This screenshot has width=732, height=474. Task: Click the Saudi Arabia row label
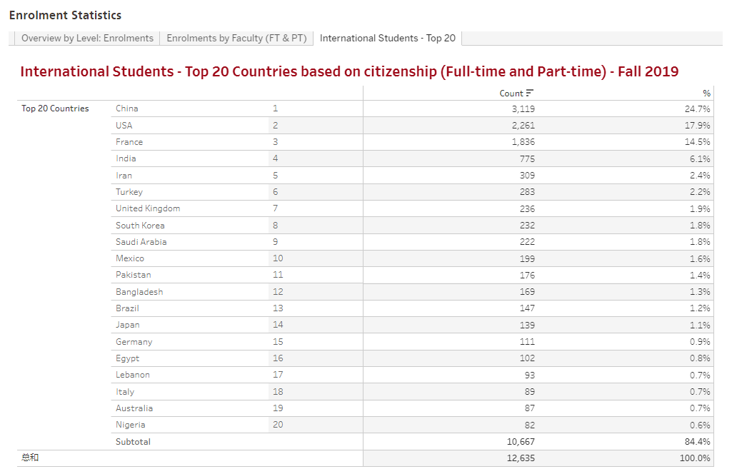click(141, 242)
